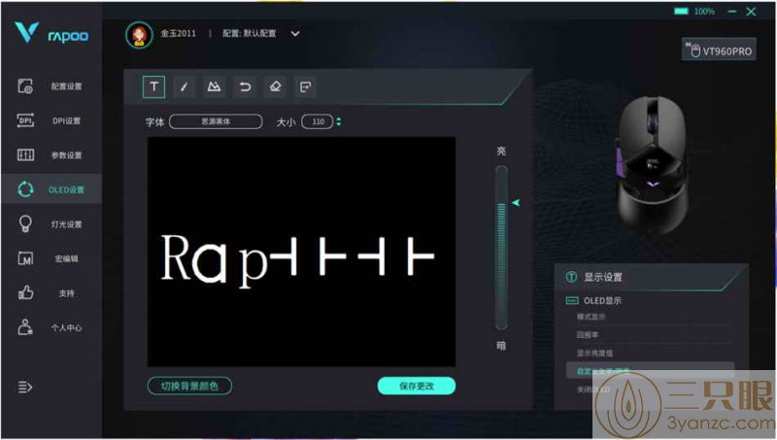
Task: Go to 灯光设置 lighting settings
Action: (51, 224)
